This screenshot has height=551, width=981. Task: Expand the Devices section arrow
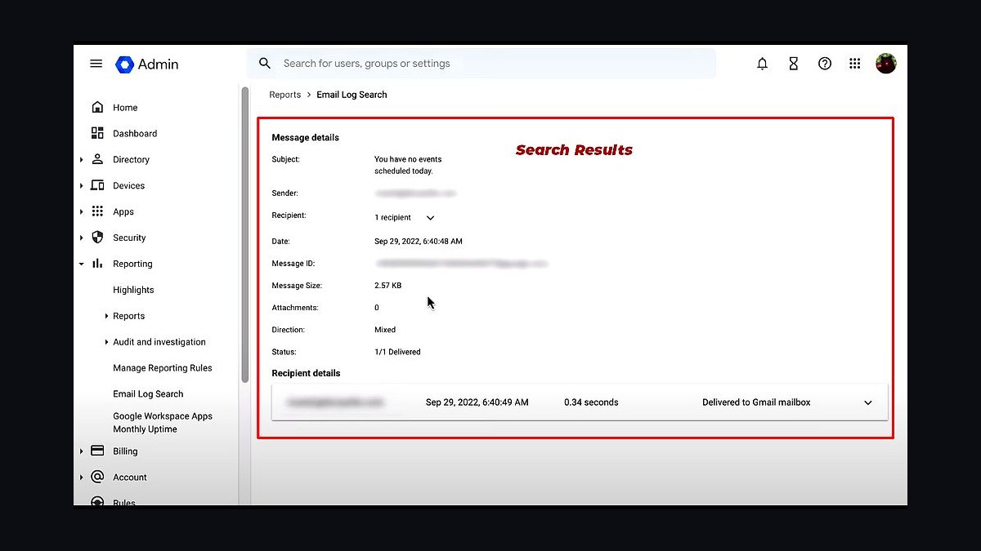(x=81, y=186)
